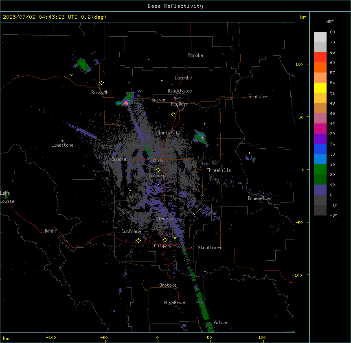The width and height of the screenshot is (351, 343).
Task: Click the Airdrie map label
Action: tap(165, 219)
